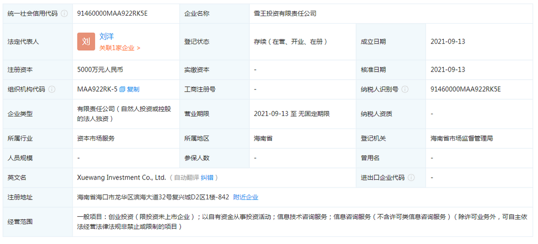Click the English name Xuewang Investment Co., Ltd.
Screen dimensions: 538x244
coord(121,178)
